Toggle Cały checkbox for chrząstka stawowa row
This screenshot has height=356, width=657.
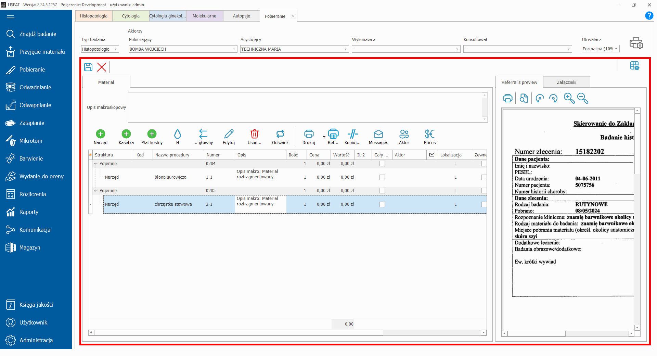point(382,204)
